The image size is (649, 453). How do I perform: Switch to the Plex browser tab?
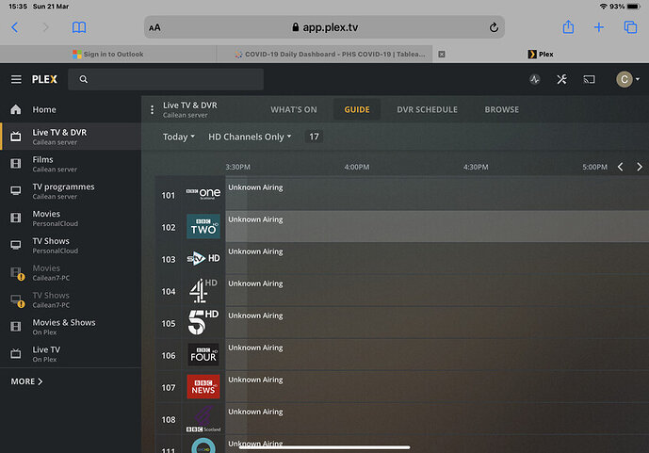(541, 55)
